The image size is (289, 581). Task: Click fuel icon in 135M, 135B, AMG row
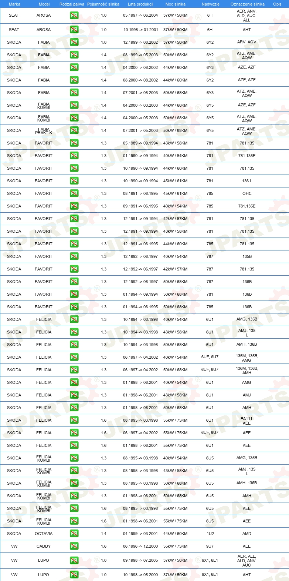(x=74, y=357)
